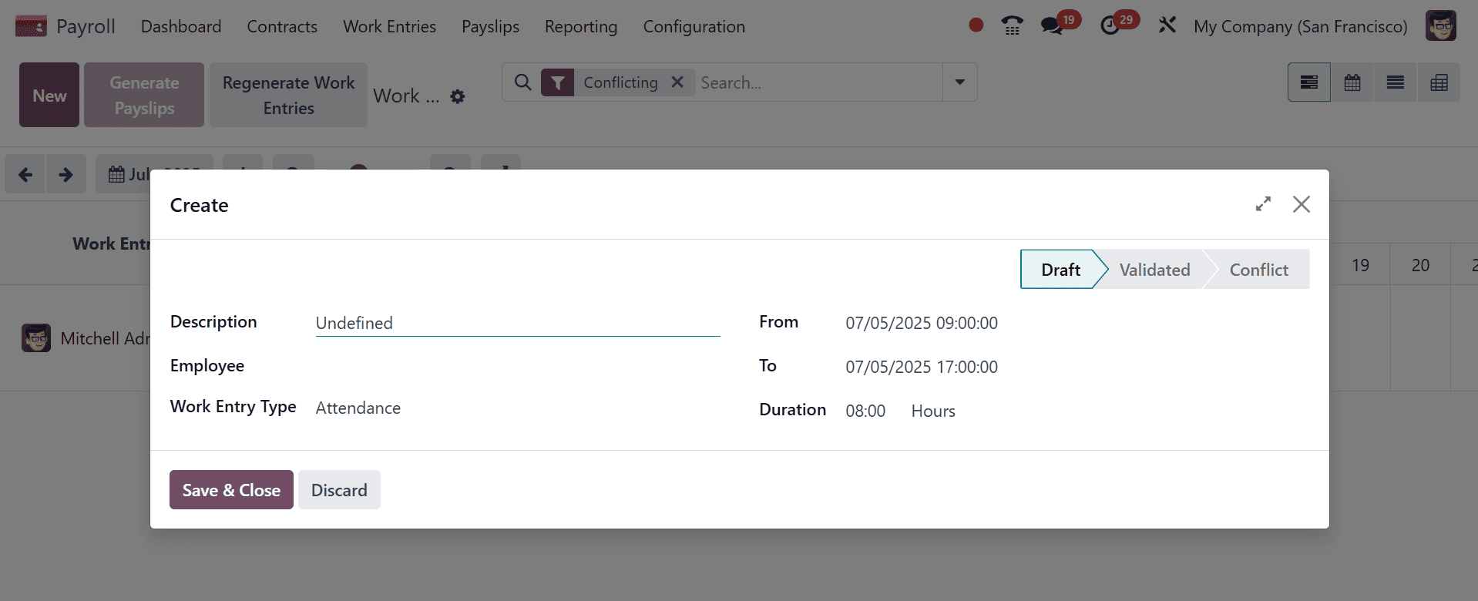Screen dimensions: 1478x601
Task: Open the date range picker starting with Jul
Action: pos(154,174)
